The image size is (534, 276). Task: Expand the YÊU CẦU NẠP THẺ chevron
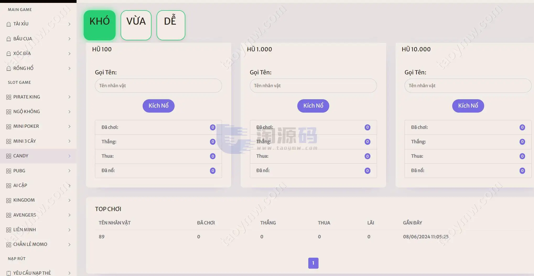(x=69, y=273)
